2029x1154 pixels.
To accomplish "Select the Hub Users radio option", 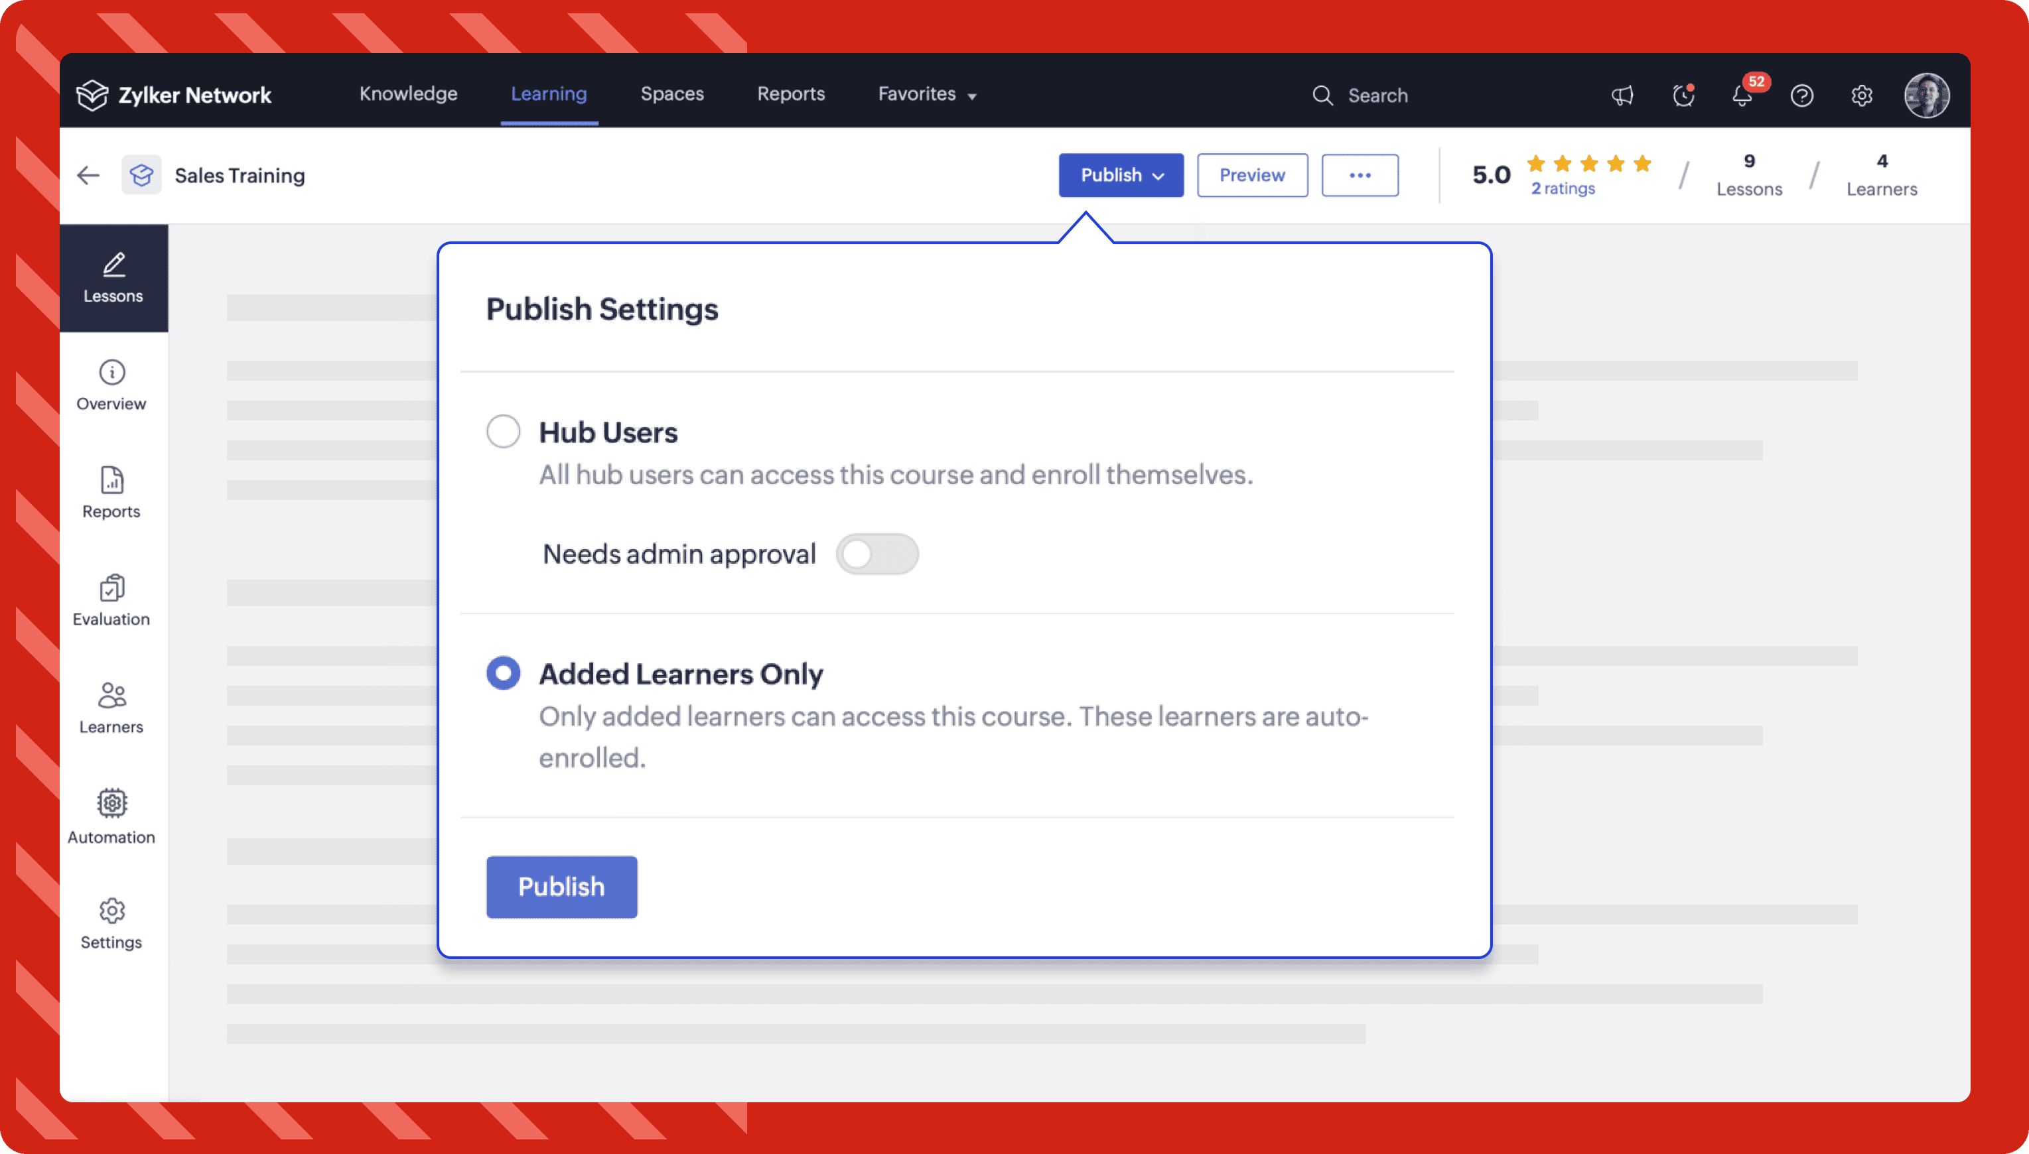I will point(504,432).
